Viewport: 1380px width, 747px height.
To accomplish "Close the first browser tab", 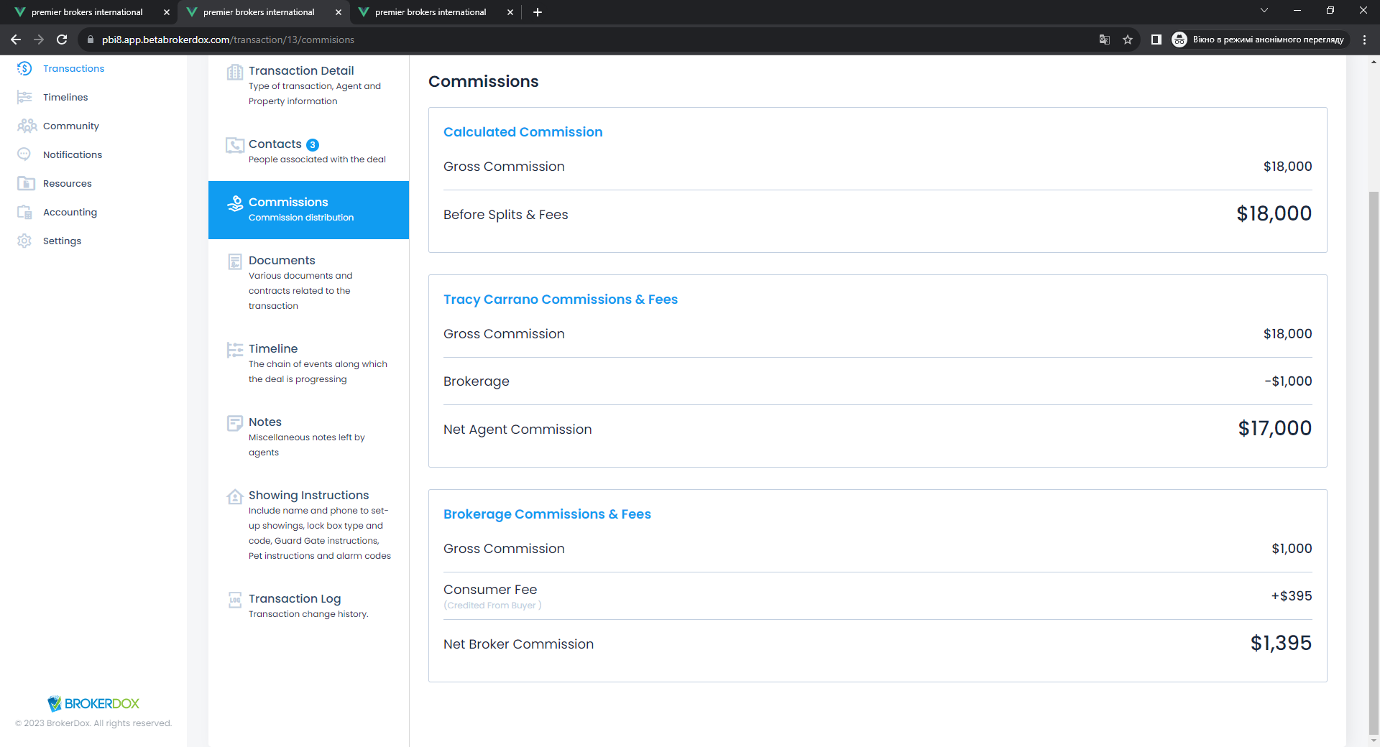I will click(x=167, y=12).
